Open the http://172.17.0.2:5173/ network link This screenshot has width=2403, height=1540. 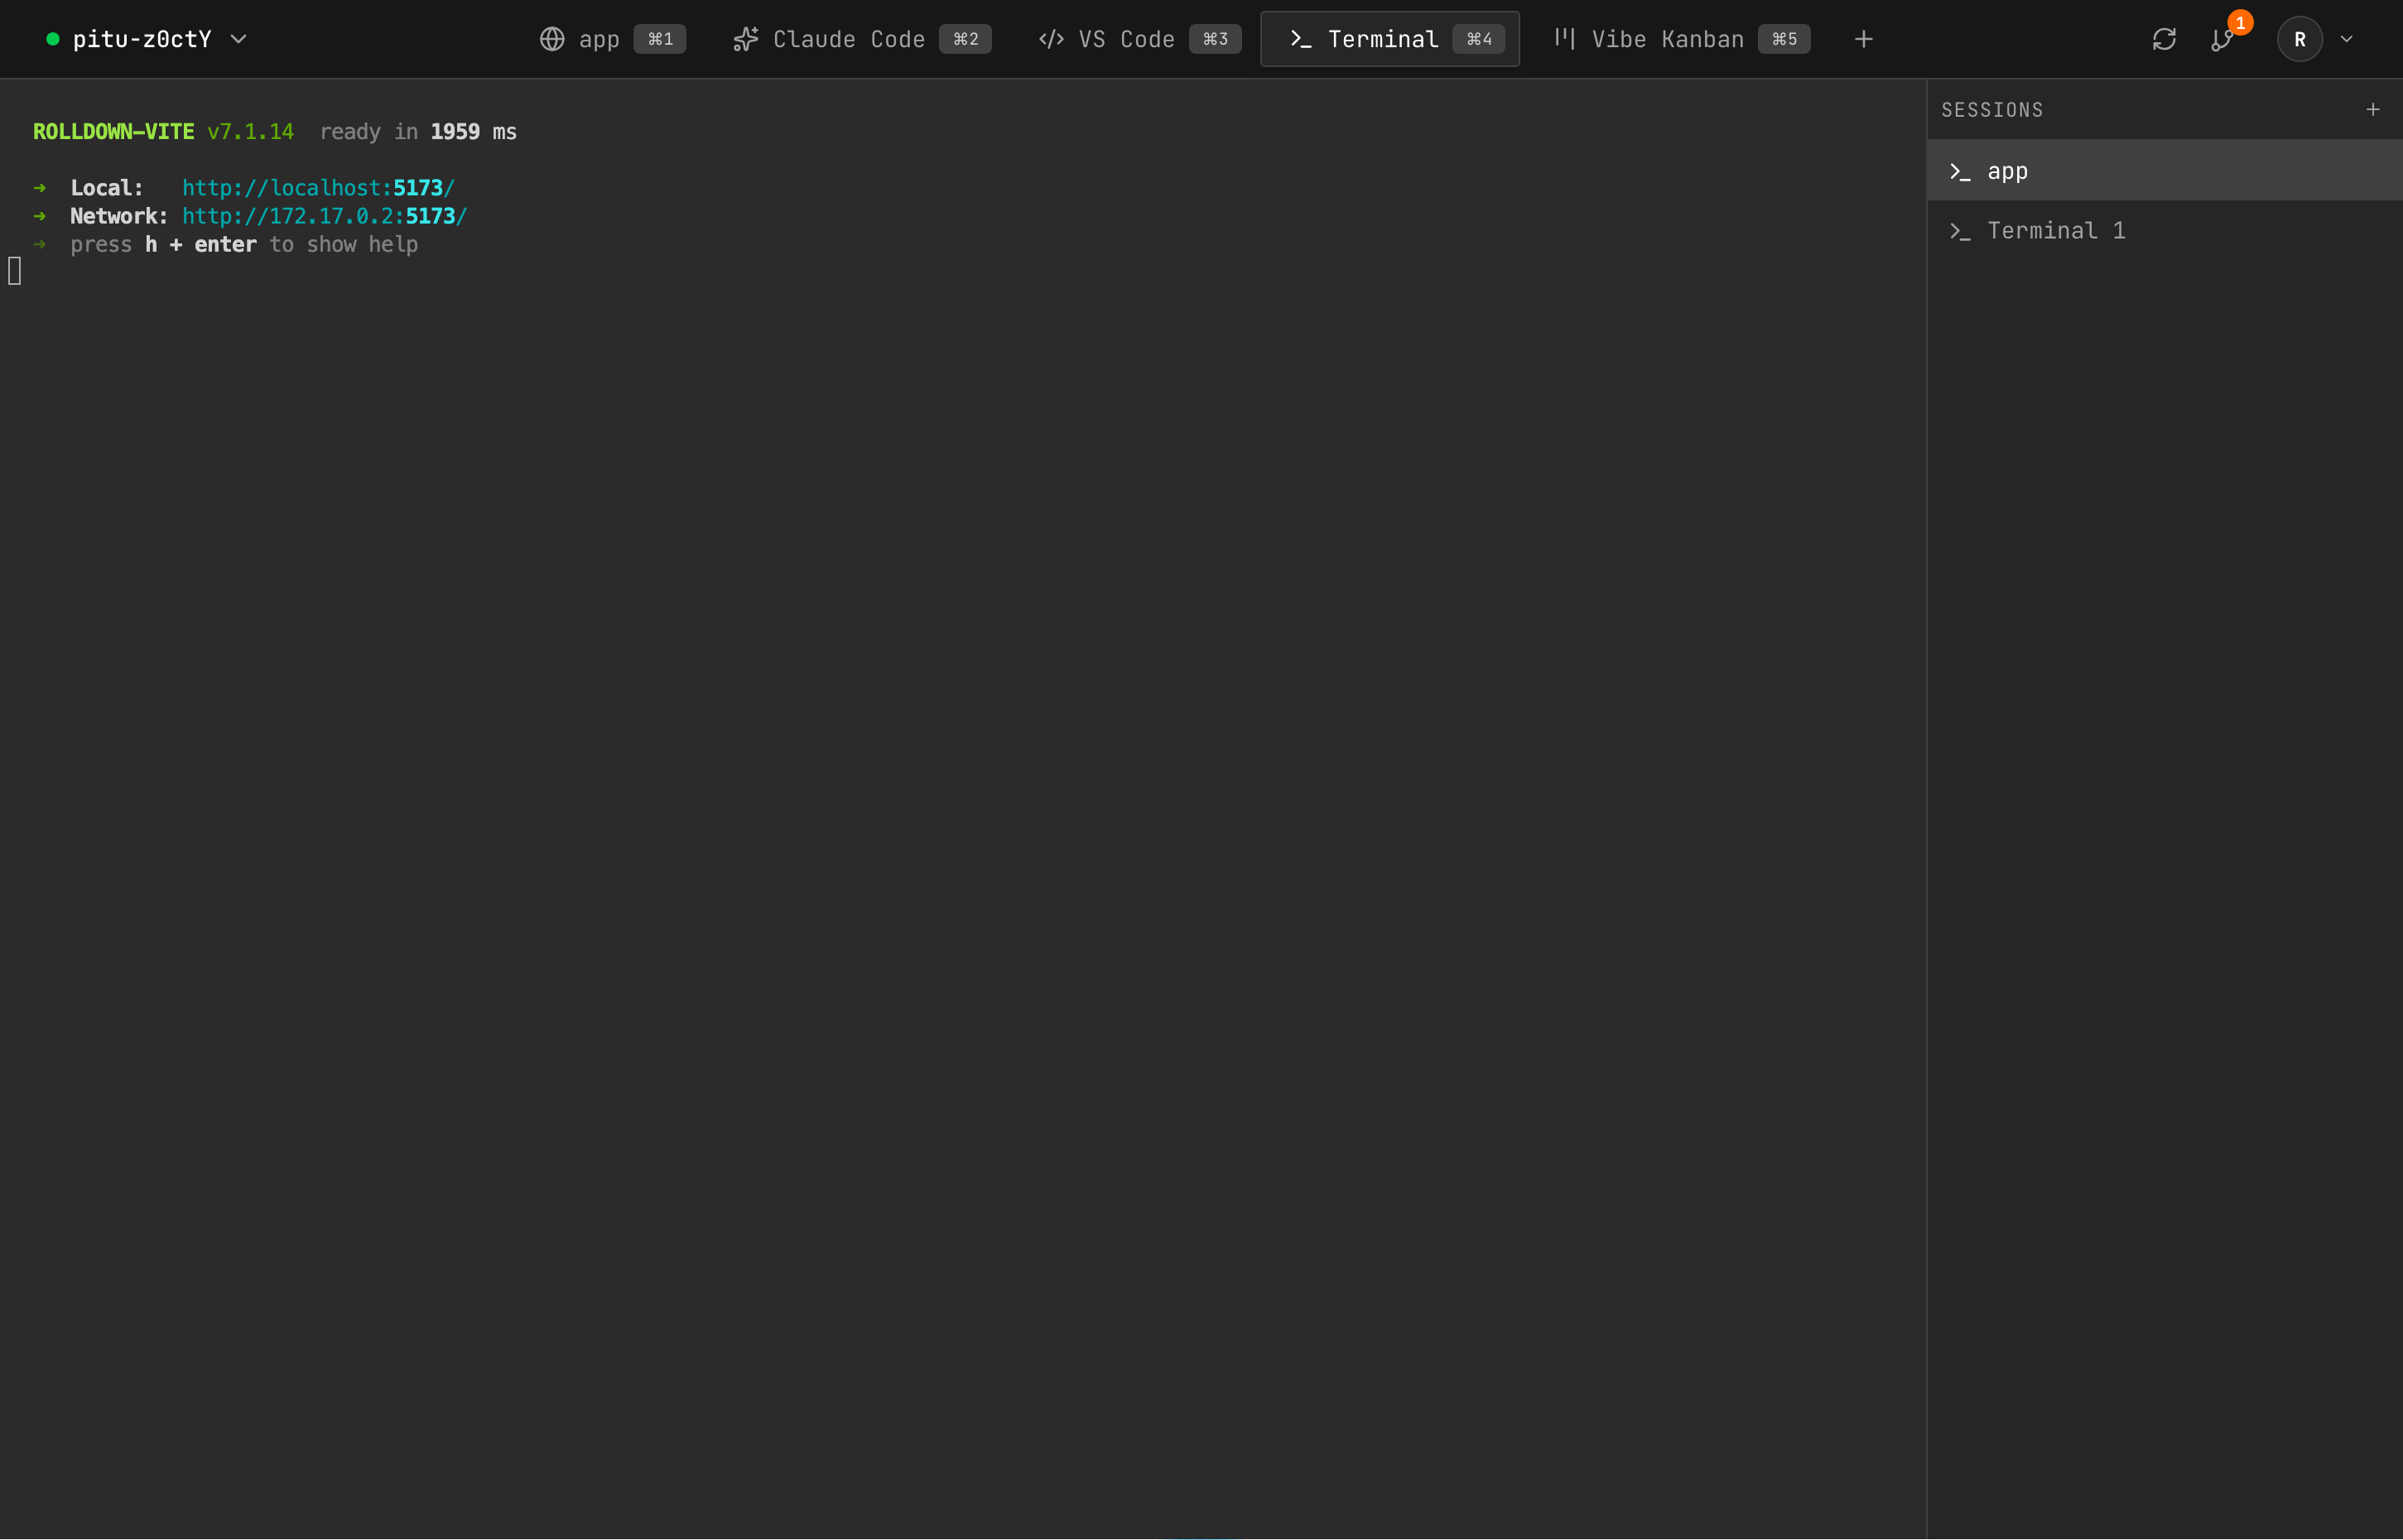click(x=324, y=215)
